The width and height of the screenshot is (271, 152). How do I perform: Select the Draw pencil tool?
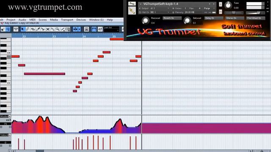click(28, 29)
